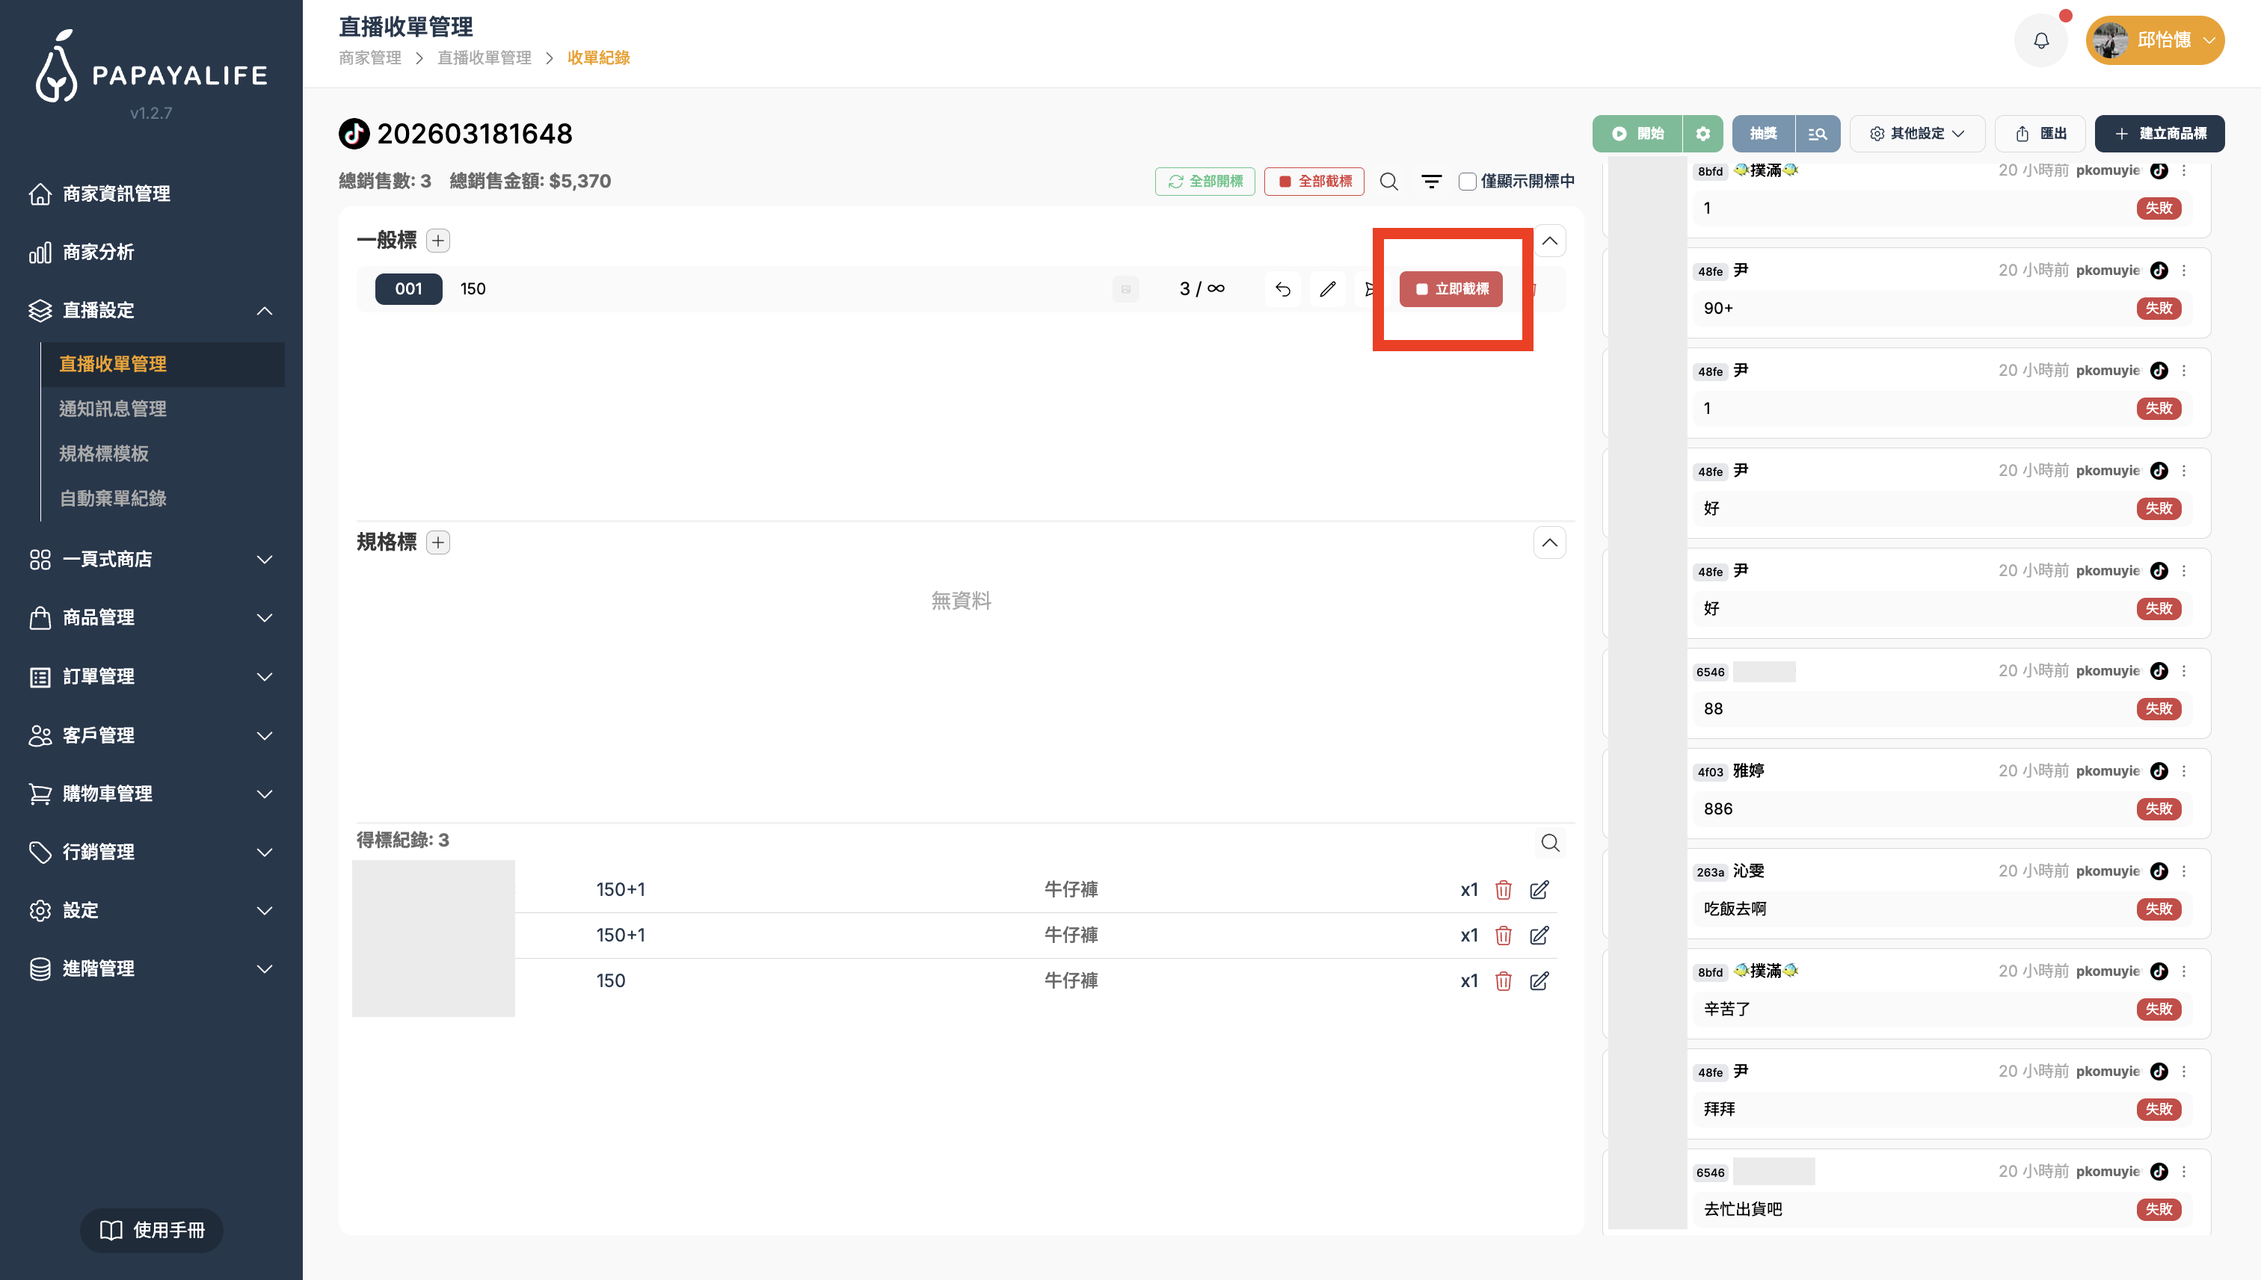Add a new 一般標 with the plus icon
Viewport: 2261px width, 1280px height.
click(438, 240)
